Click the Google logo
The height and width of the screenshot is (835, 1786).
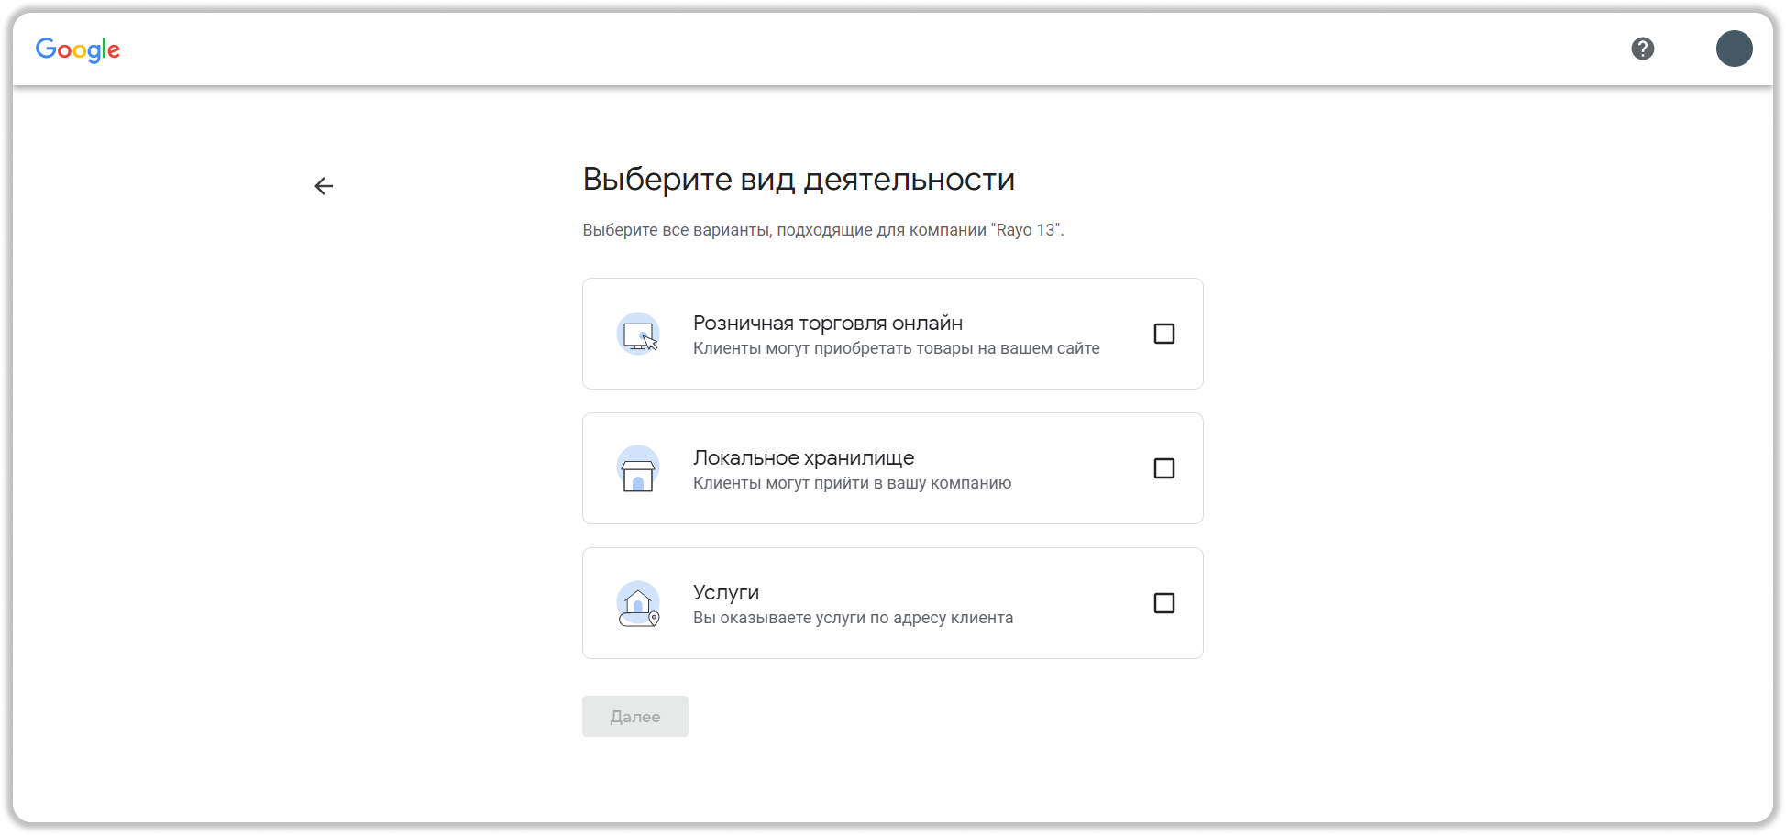(78, 49)
